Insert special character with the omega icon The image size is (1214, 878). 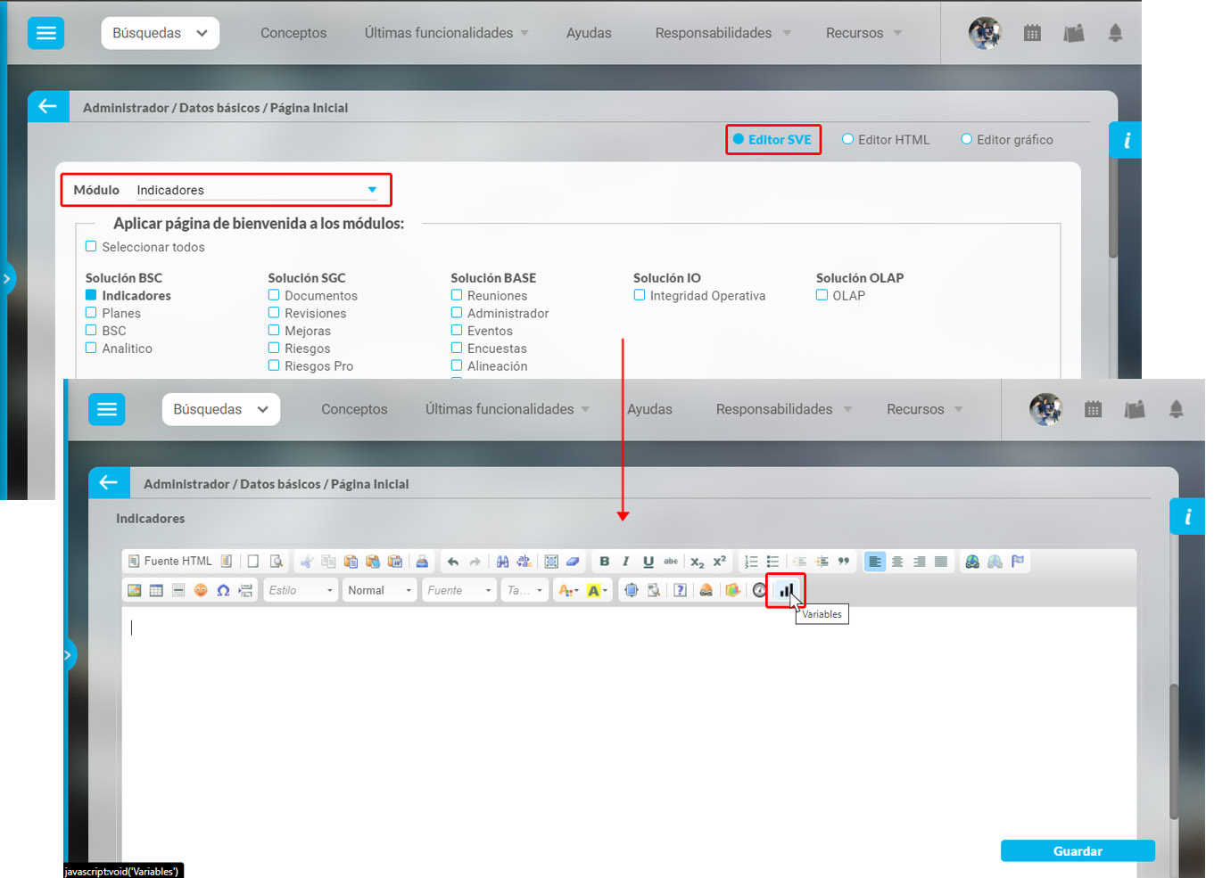223,590
